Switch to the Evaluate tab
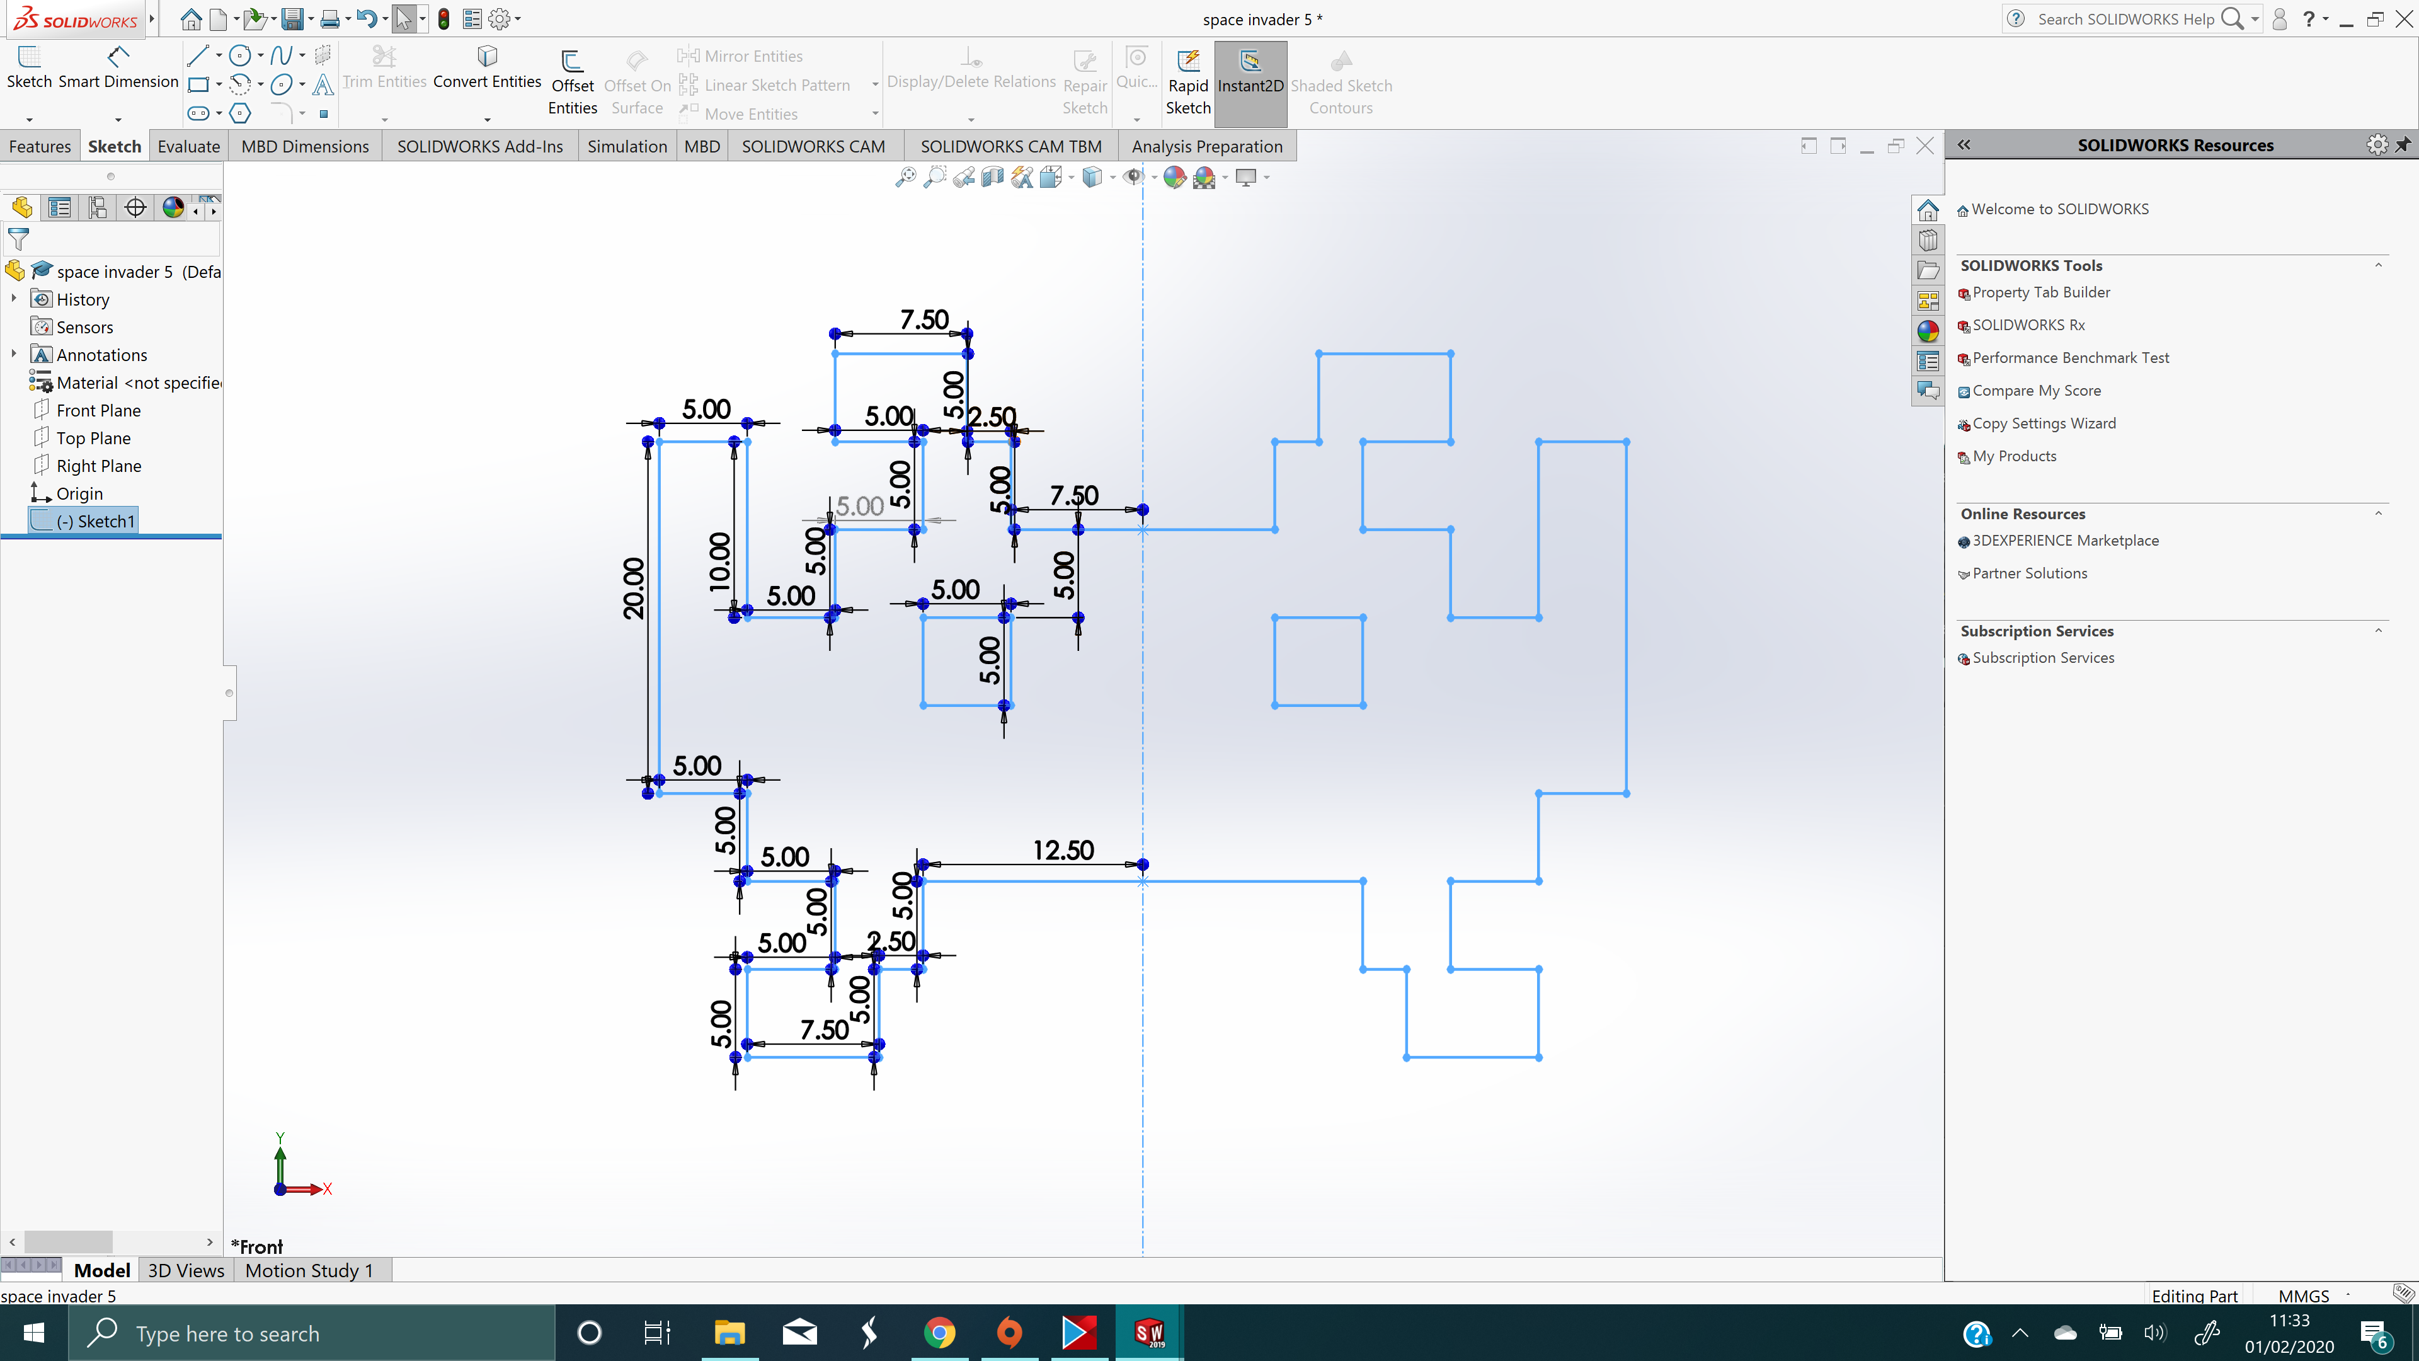 click(x=189, y=146)
